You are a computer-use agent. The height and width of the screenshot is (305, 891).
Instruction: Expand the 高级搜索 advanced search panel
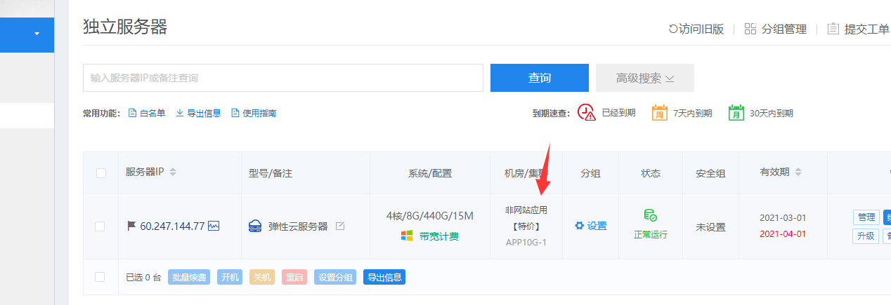[x=644, y=78]
